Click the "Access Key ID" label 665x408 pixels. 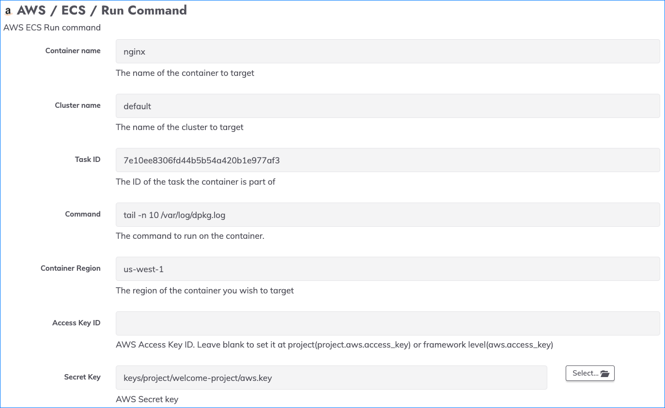coord(77,323)
